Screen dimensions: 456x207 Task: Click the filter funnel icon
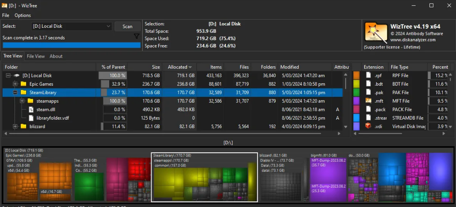(136, 36)
